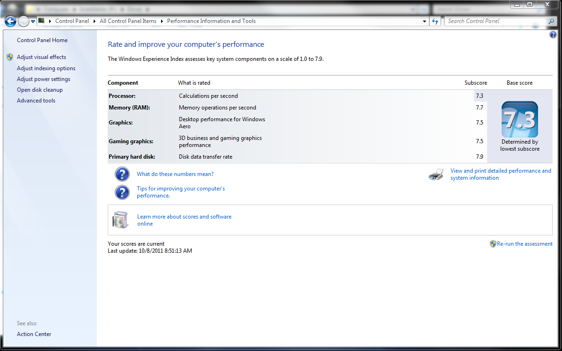Open Adjust visual effects
Image resolution: width=562 pixels, height=351 pixels.
pos(42,57)
